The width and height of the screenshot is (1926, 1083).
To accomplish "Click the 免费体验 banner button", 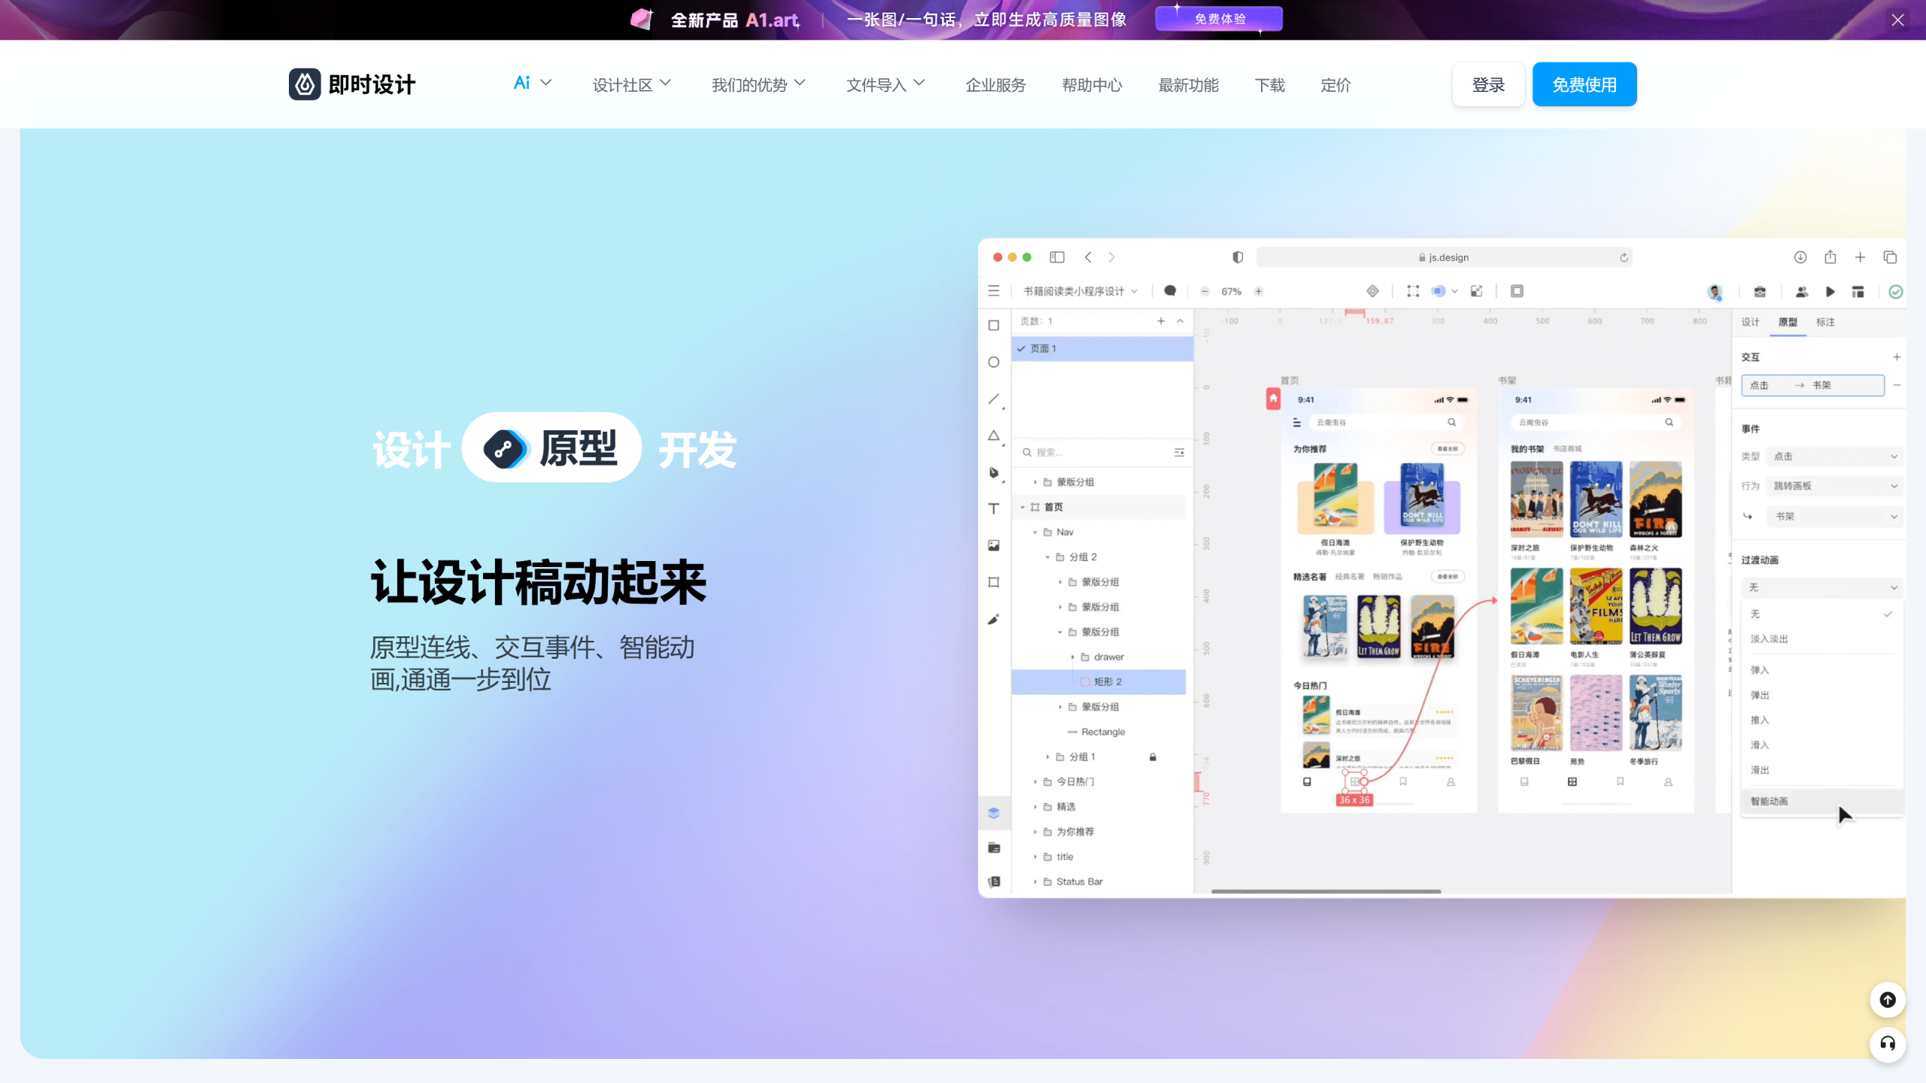I will coord(1220,19).
